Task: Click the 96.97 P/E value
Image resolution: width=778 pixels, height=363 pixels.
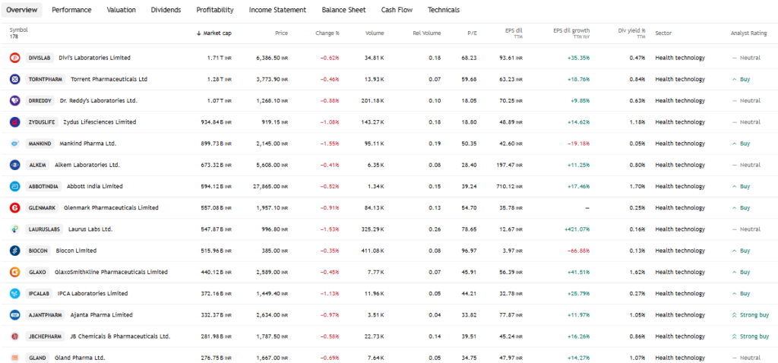Action: 469,251
